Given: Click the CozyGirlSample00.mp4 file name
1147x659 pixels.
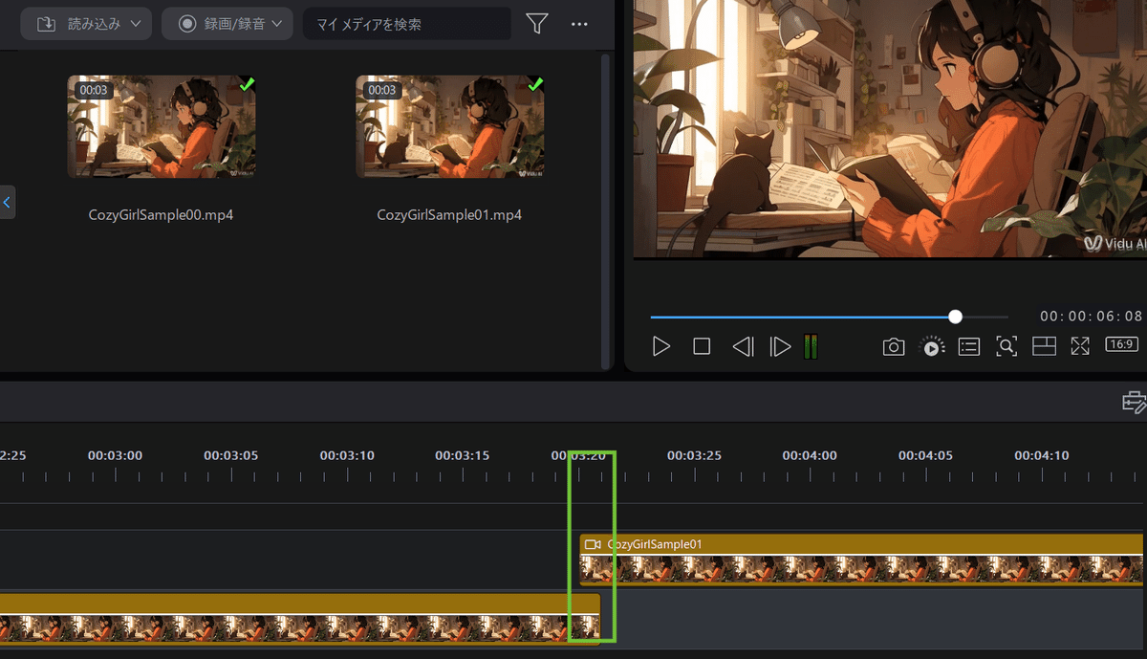Looking at the screenshot, I should point(161,215).
